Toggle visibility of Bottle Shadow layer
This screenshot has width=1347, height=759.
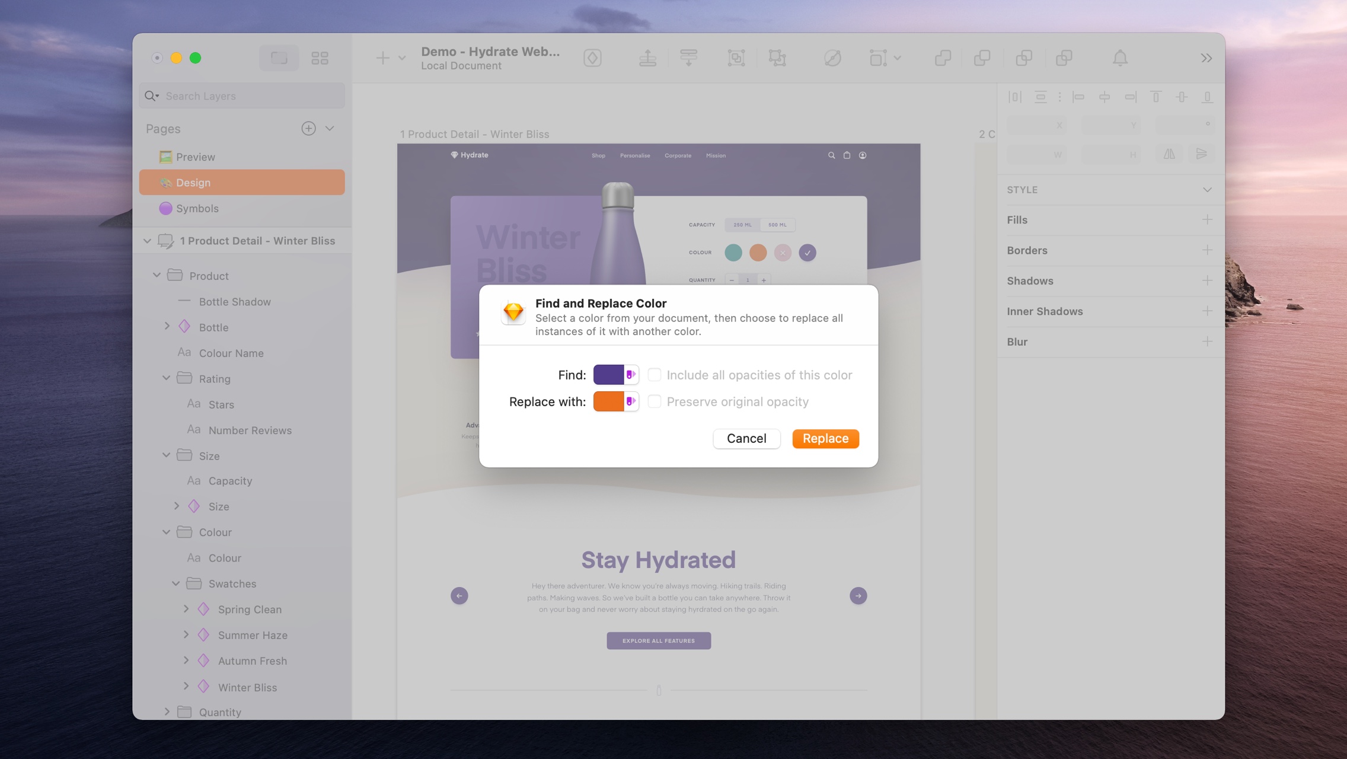tap(336, 302)
